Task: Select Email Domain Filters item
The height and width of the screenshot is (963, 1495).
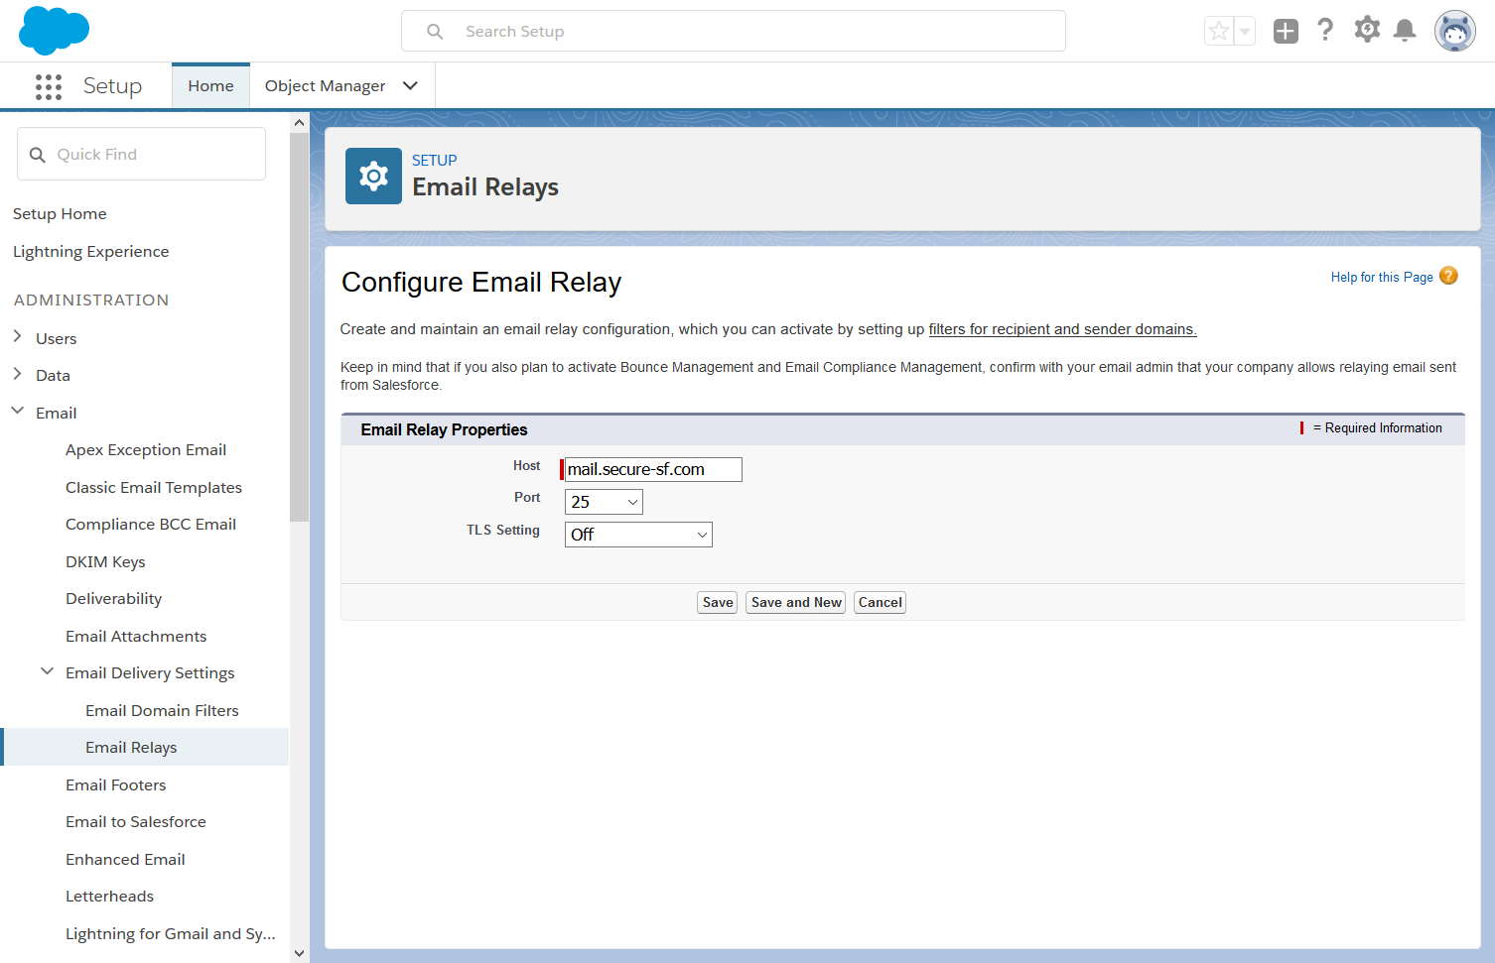Action: pos(162,710)
